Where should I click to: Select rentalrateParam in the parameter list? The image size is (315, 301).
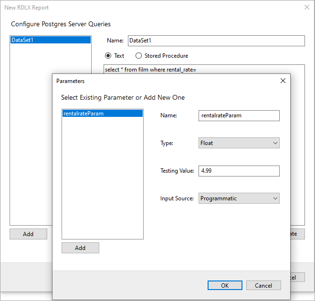tap(103, 114)
